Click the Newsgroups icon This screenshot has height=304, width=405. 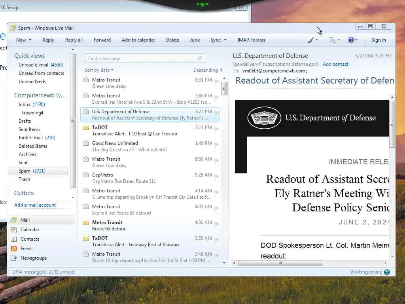click(14, 258)
